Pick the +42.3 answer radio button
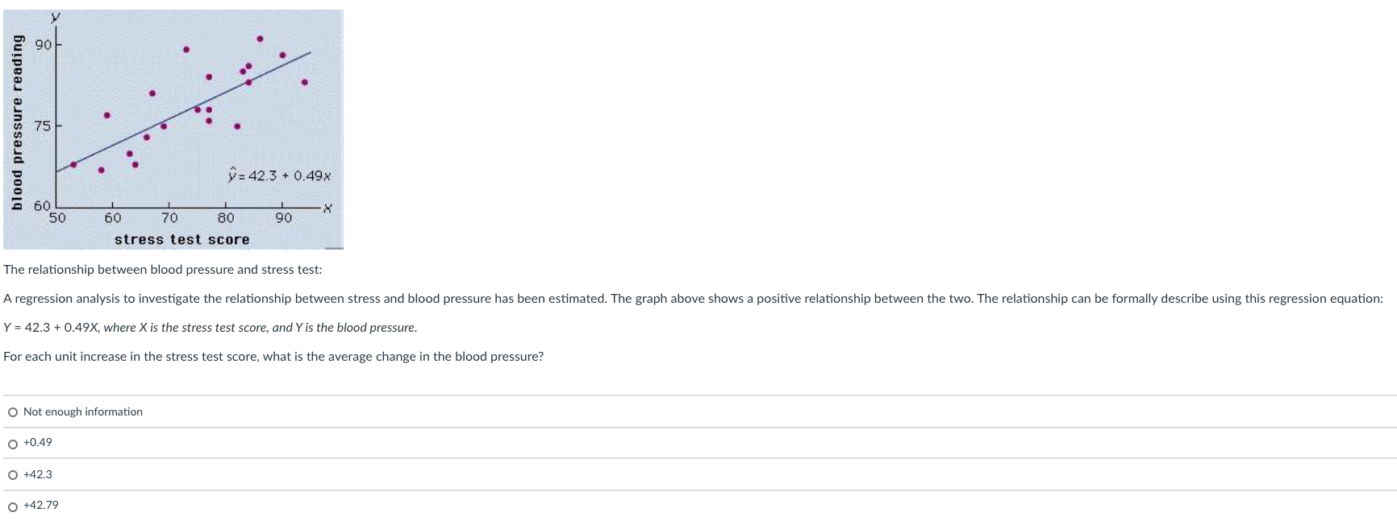This screenshot has width=1397, height=525. [13, 475]
